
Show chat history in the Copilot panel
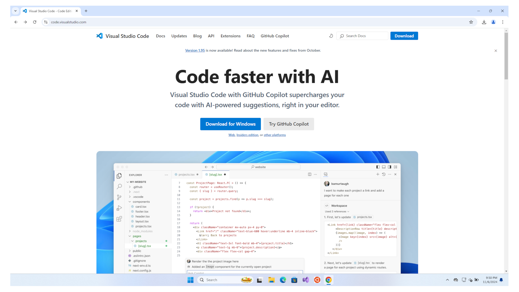[384, 174]
